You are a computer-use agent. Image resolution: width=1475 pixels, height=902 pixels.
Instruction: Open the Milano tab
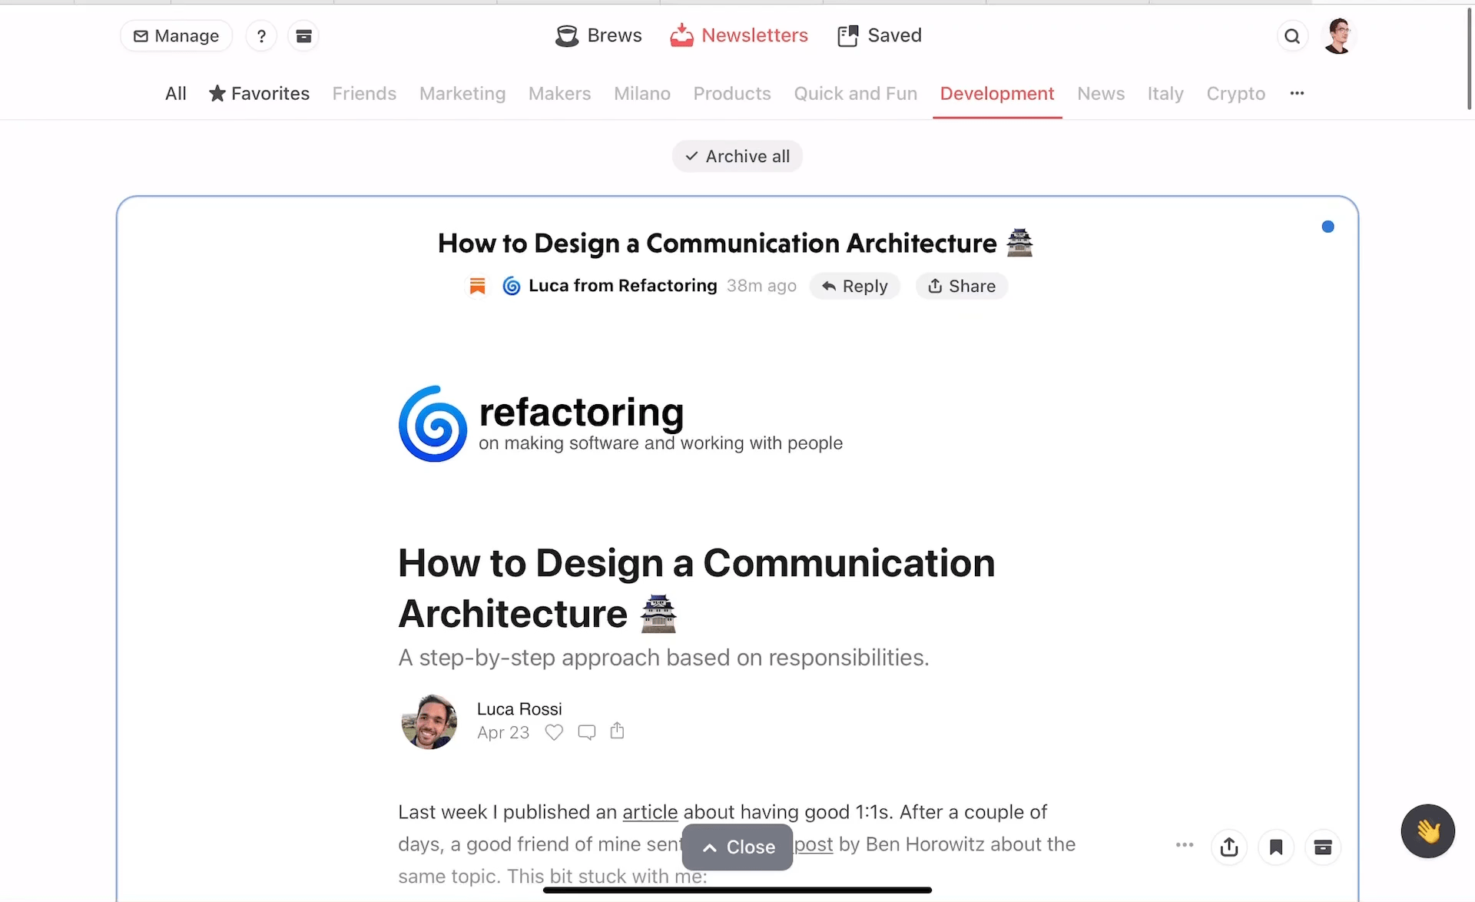click(642, 94)
